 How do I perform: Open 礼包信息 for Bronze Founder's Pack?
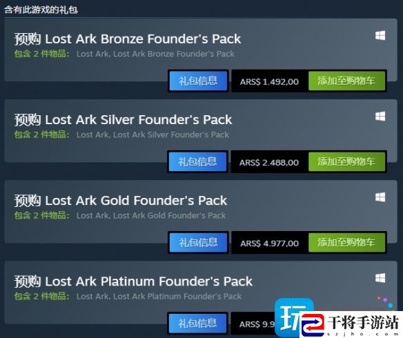click(x=198, y=81)
